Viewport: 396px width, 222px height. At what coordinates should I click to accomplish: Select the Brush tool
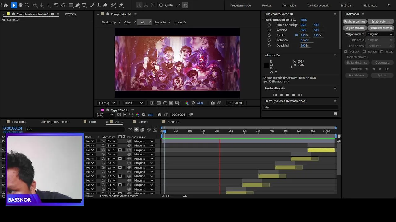coord(92,5)
